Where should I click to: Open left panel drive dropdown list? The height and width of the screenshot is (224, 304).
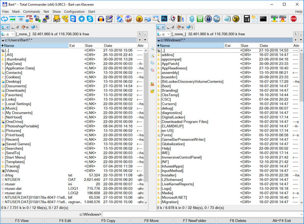pos(8,34)
